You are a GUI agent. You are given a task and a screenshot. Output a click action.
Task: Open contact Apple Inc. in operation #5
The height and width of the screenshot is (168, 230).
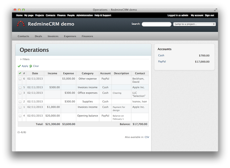click(x=138, y=87)
